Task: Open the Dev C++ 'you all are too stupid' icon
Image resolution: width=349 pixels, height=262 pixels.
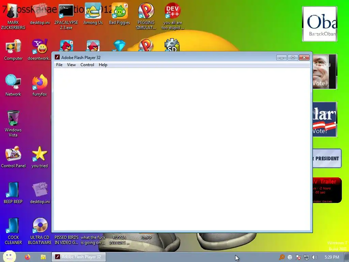Action: (172, 17)
